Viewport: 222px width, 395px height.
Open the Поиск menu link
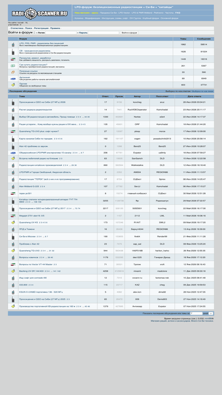pos(28,28)
